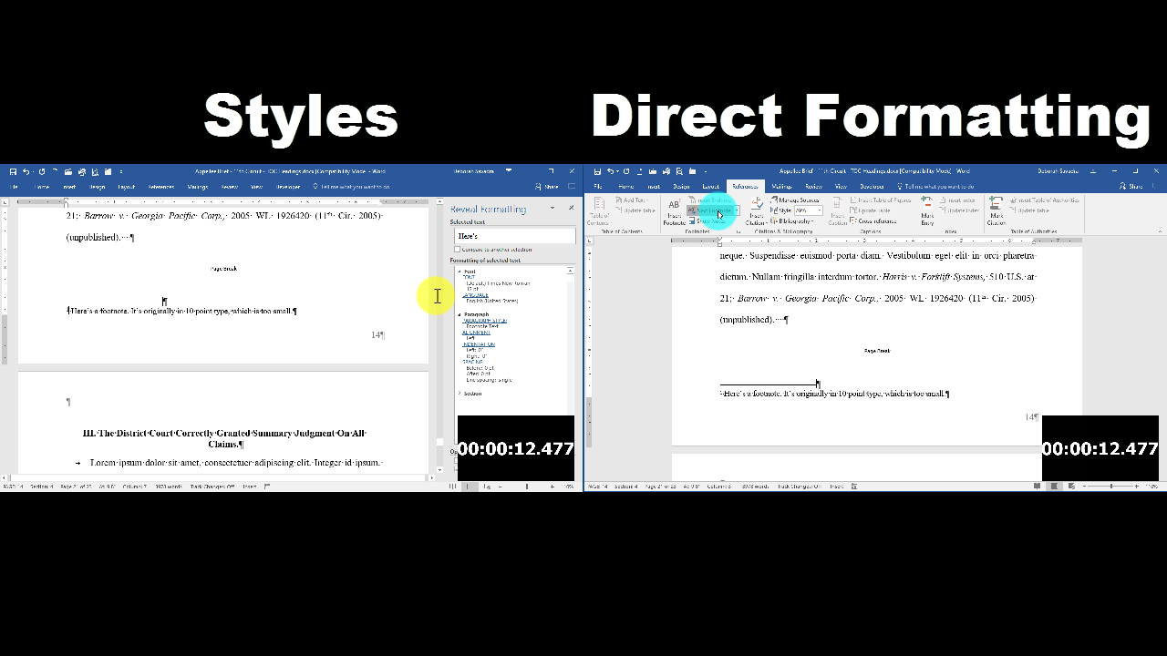Toggle Compare to another selection checkbox
Image resolution: width=1167 pixels, height=656 pixels.
coord(457,249)
